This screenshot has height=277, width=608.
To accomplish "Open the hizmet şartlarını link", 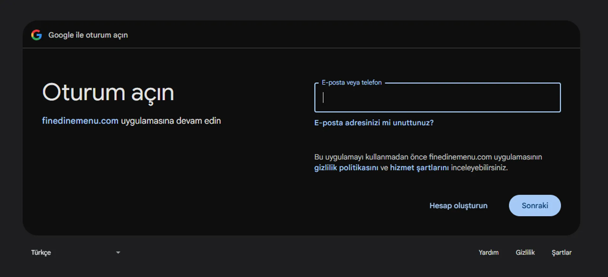I will [x=419, y=168].
